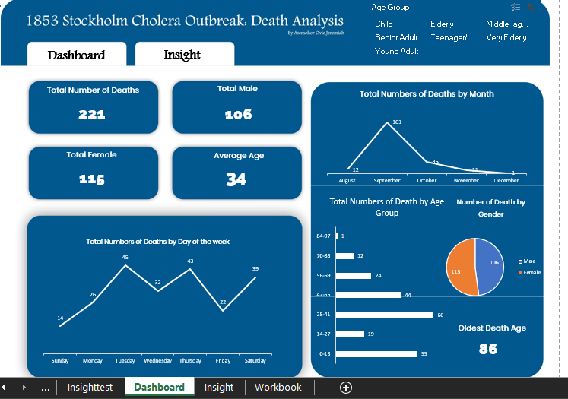
Task: Click the 0-13 age group bar
Action: pyautogui.click(x=376, y=353)
